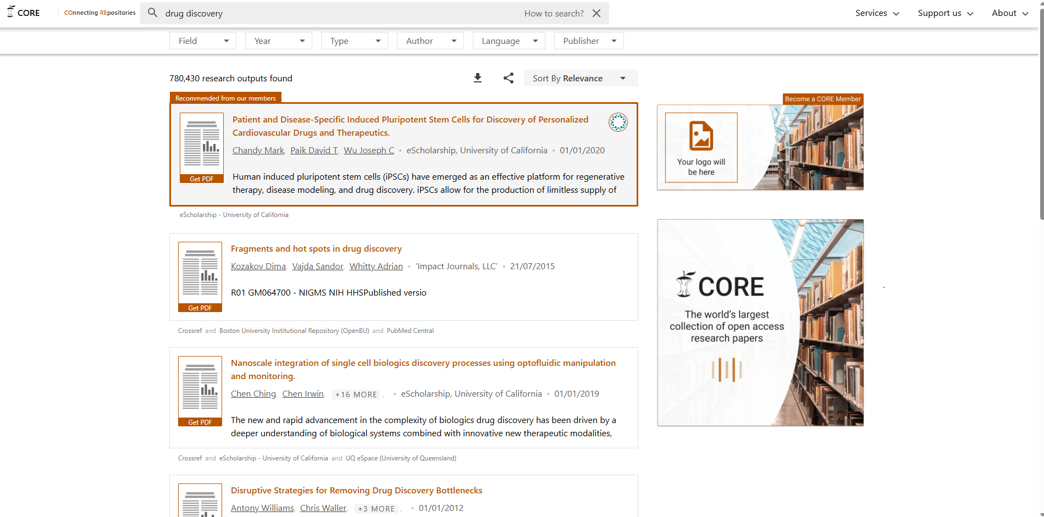Download the search results
1044x517 pixels.
pyautogui.click(x=478, y=78)
